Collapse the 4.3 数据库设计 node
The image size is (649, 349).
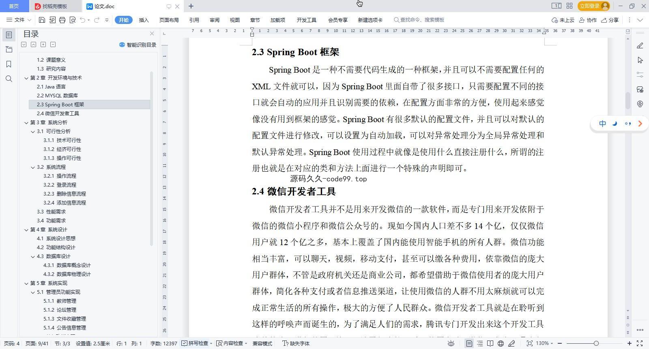pyautogui.click(x=33, y=256)
